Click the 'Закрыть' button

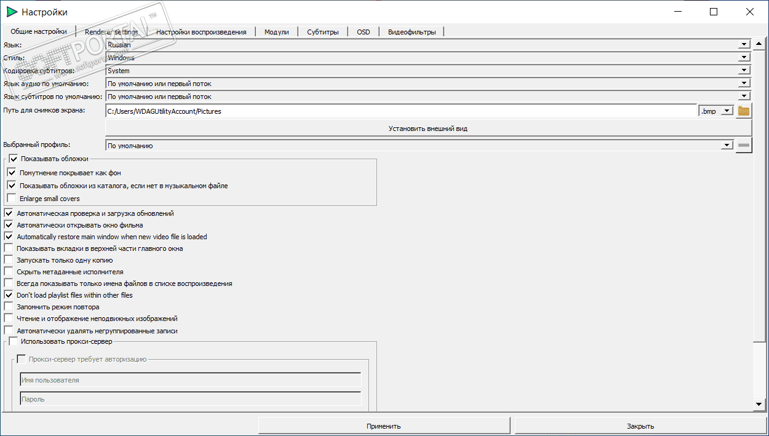point(640,426)
